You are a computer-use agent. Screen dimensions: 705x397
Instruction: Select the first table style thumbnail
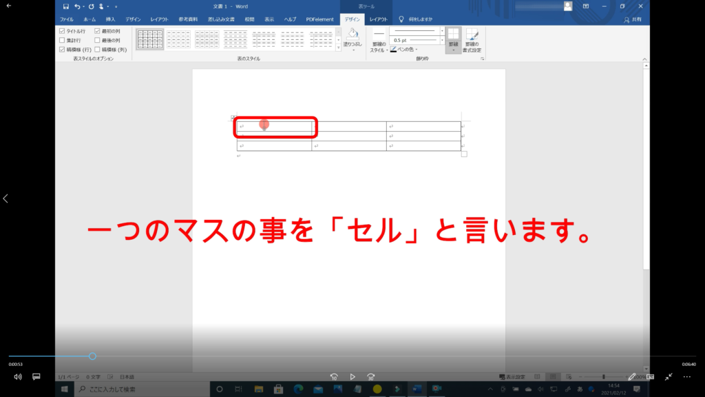coord(149,39)
